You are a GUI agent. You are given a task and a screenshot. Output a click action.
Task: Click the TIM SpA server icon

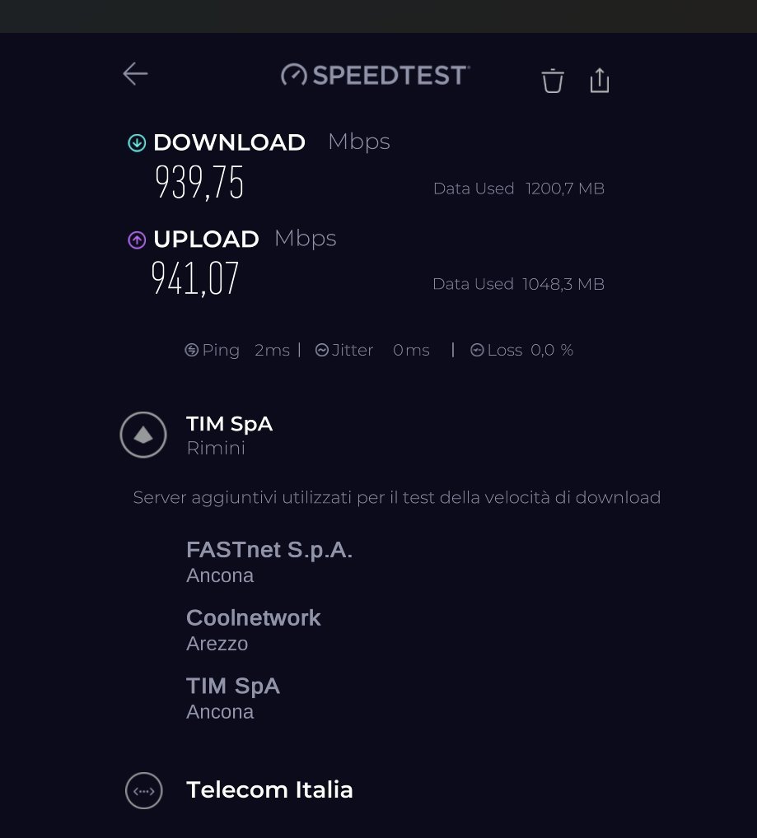(x=143, y=435)
